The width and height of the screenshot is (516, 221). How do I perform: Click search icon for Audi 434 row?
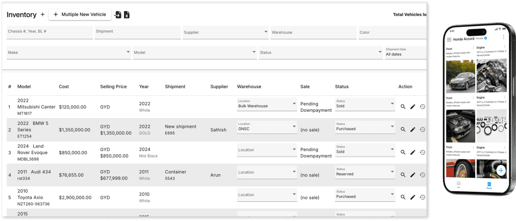(x=403, y=175)
